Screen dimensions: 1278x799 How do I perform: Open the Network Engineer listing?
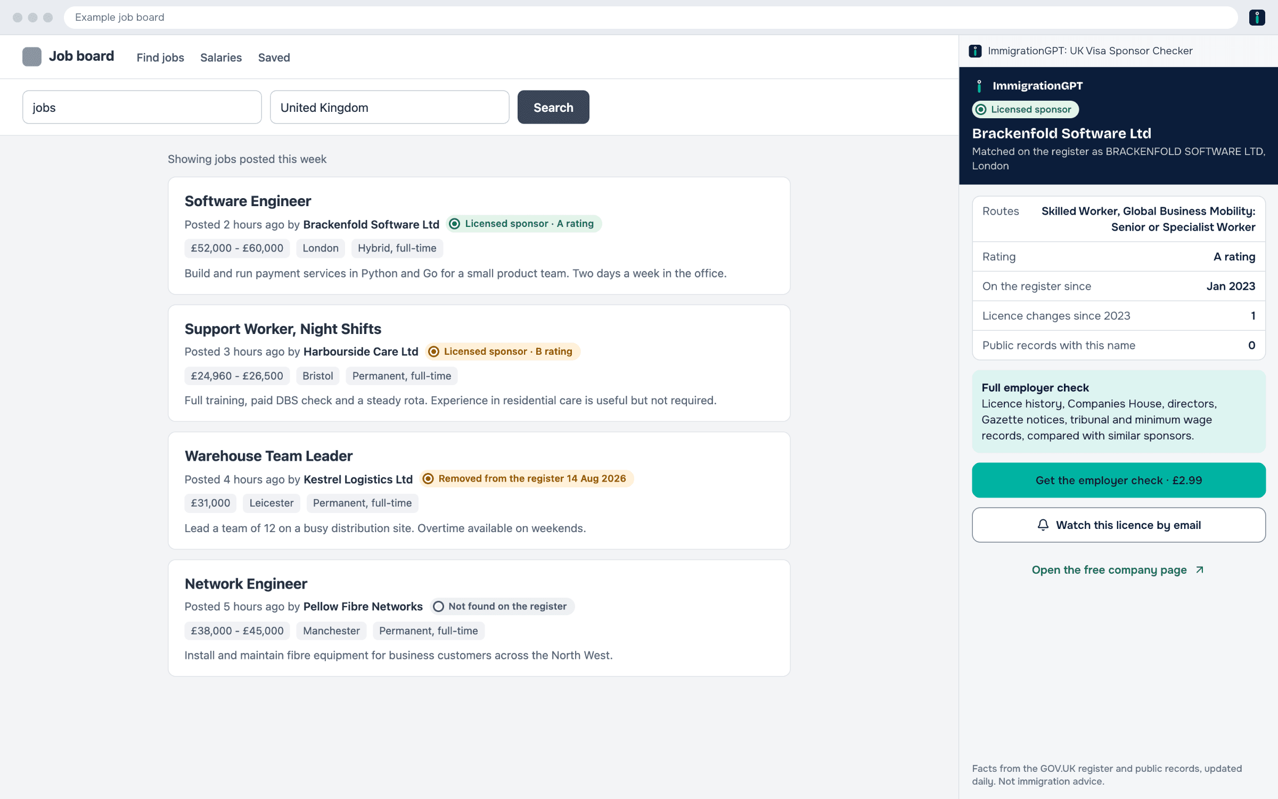click(246, 584)
